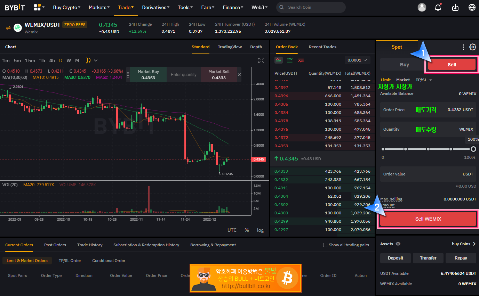Open the language globe icon

pos(472,7)
